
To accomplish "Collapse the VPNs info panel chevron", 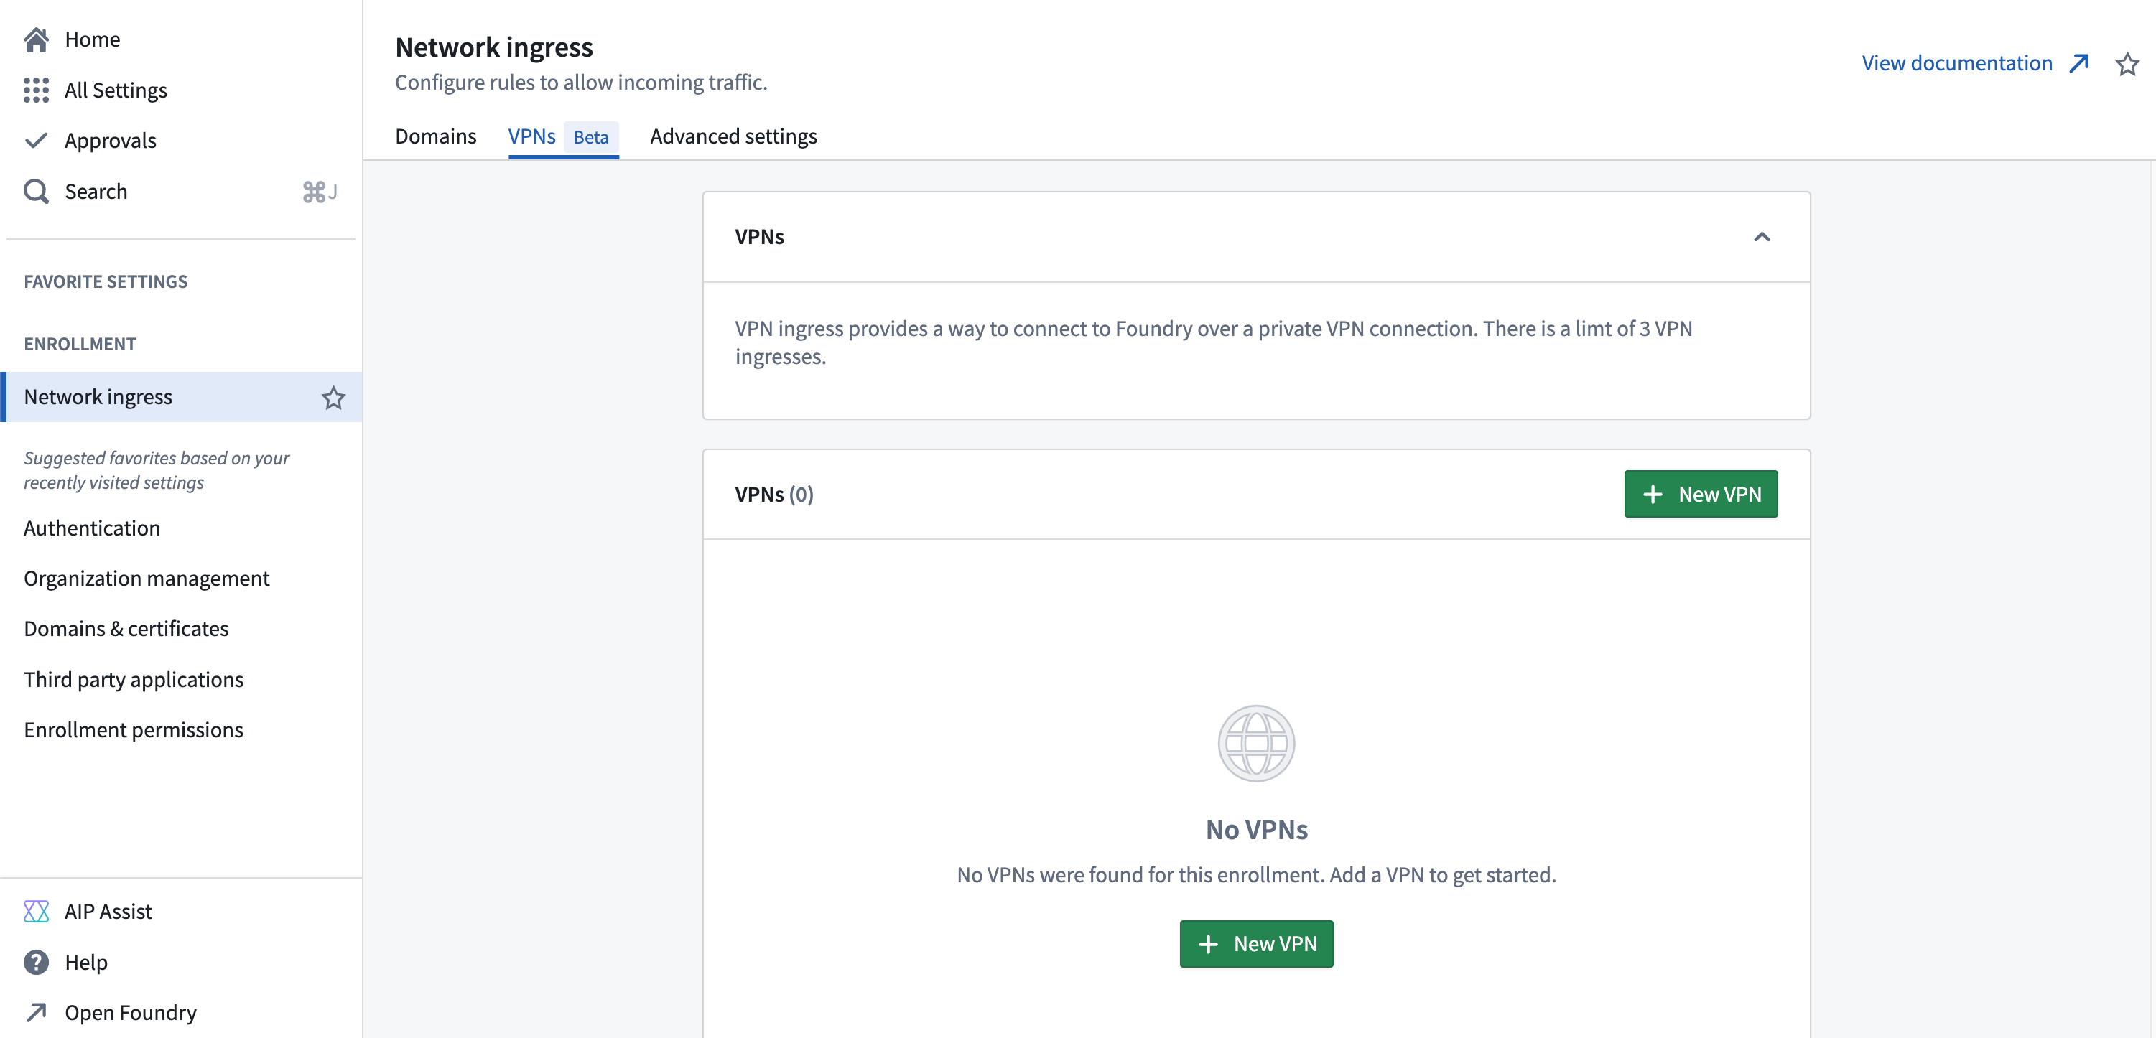I will coord(1761,237).
